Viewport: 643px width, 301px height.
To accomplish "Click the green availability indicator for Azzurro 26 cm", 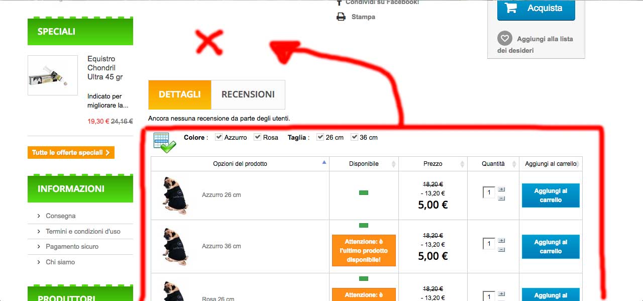I will pos(364,192).
